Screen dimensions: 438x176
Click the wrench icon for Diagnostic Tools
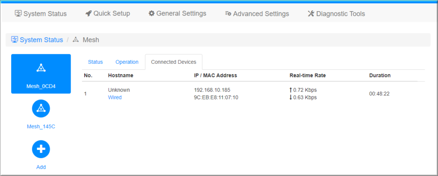pyautogui.click(x=311, y=14)
